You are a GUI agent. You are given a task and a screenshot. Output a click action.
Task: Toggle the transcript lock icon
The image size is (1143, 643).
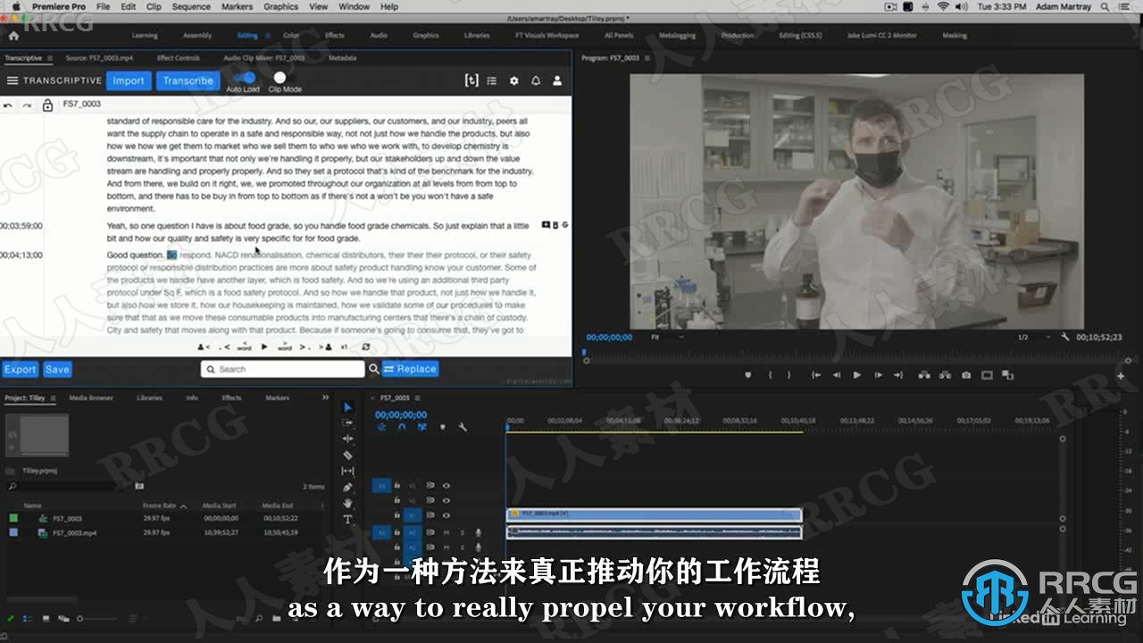click(47, 104)
